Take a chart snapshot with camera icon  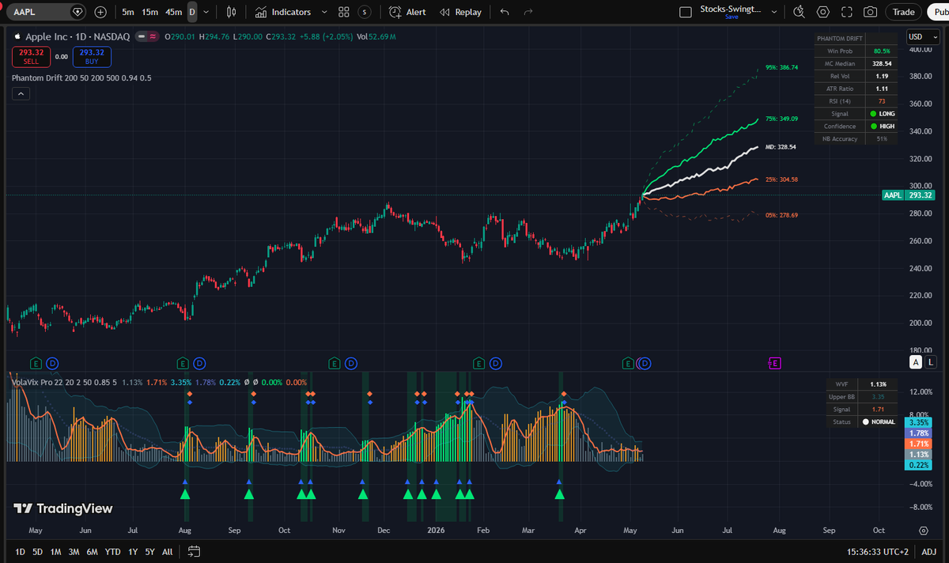tap(870, 12)
